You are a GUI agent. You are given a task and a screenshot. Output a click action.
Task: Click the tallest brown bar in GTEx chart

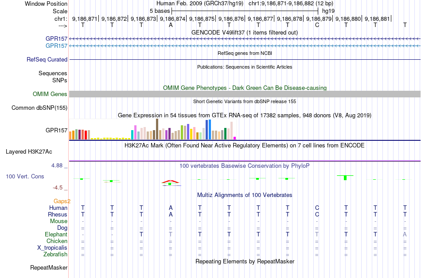coord(157,129)
